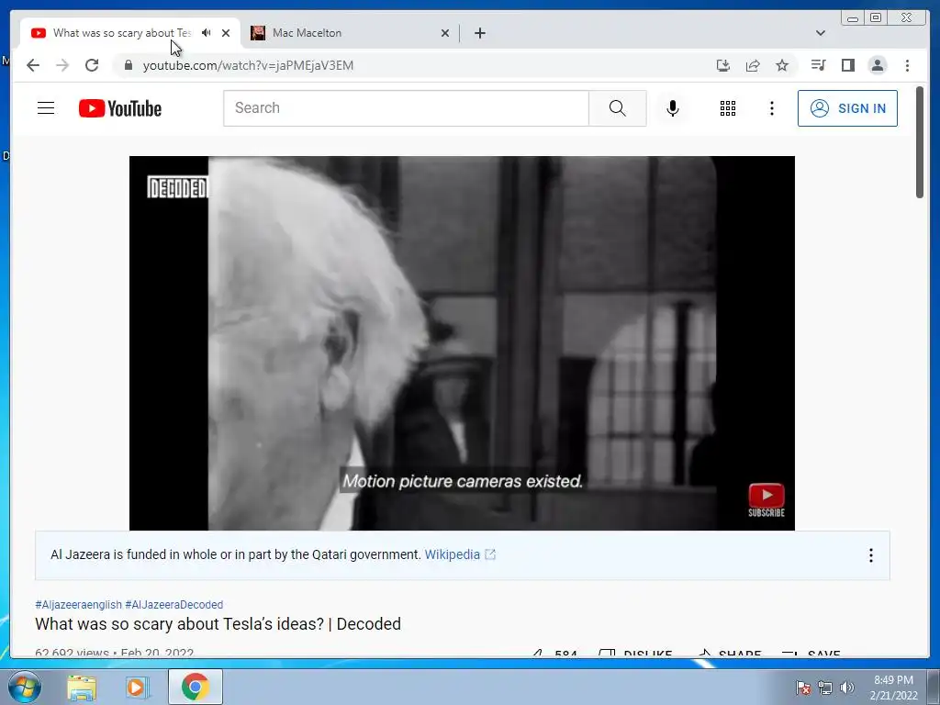This screenshot has width=940, height=705.
Task: Click the Chrome taskbar button
Action: pos(196,687)
